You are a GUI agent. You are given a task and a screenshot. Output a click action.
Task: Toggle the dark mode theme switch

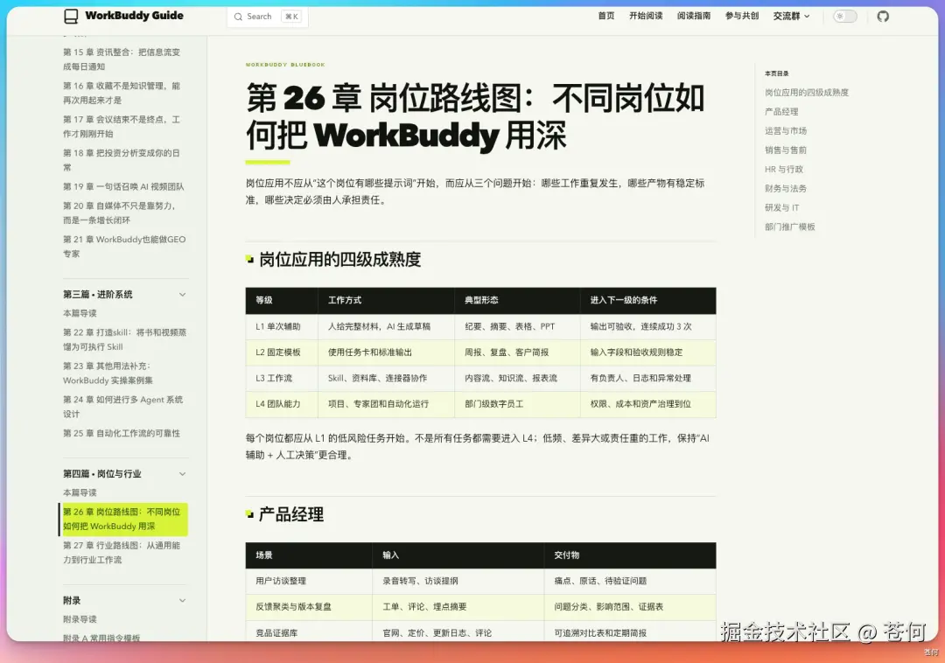tap(844, 17)
